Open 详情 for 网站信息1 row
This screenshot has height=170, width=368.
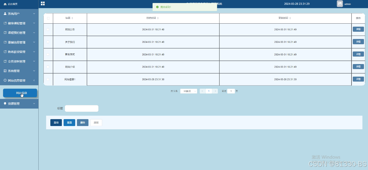(358, 79)
